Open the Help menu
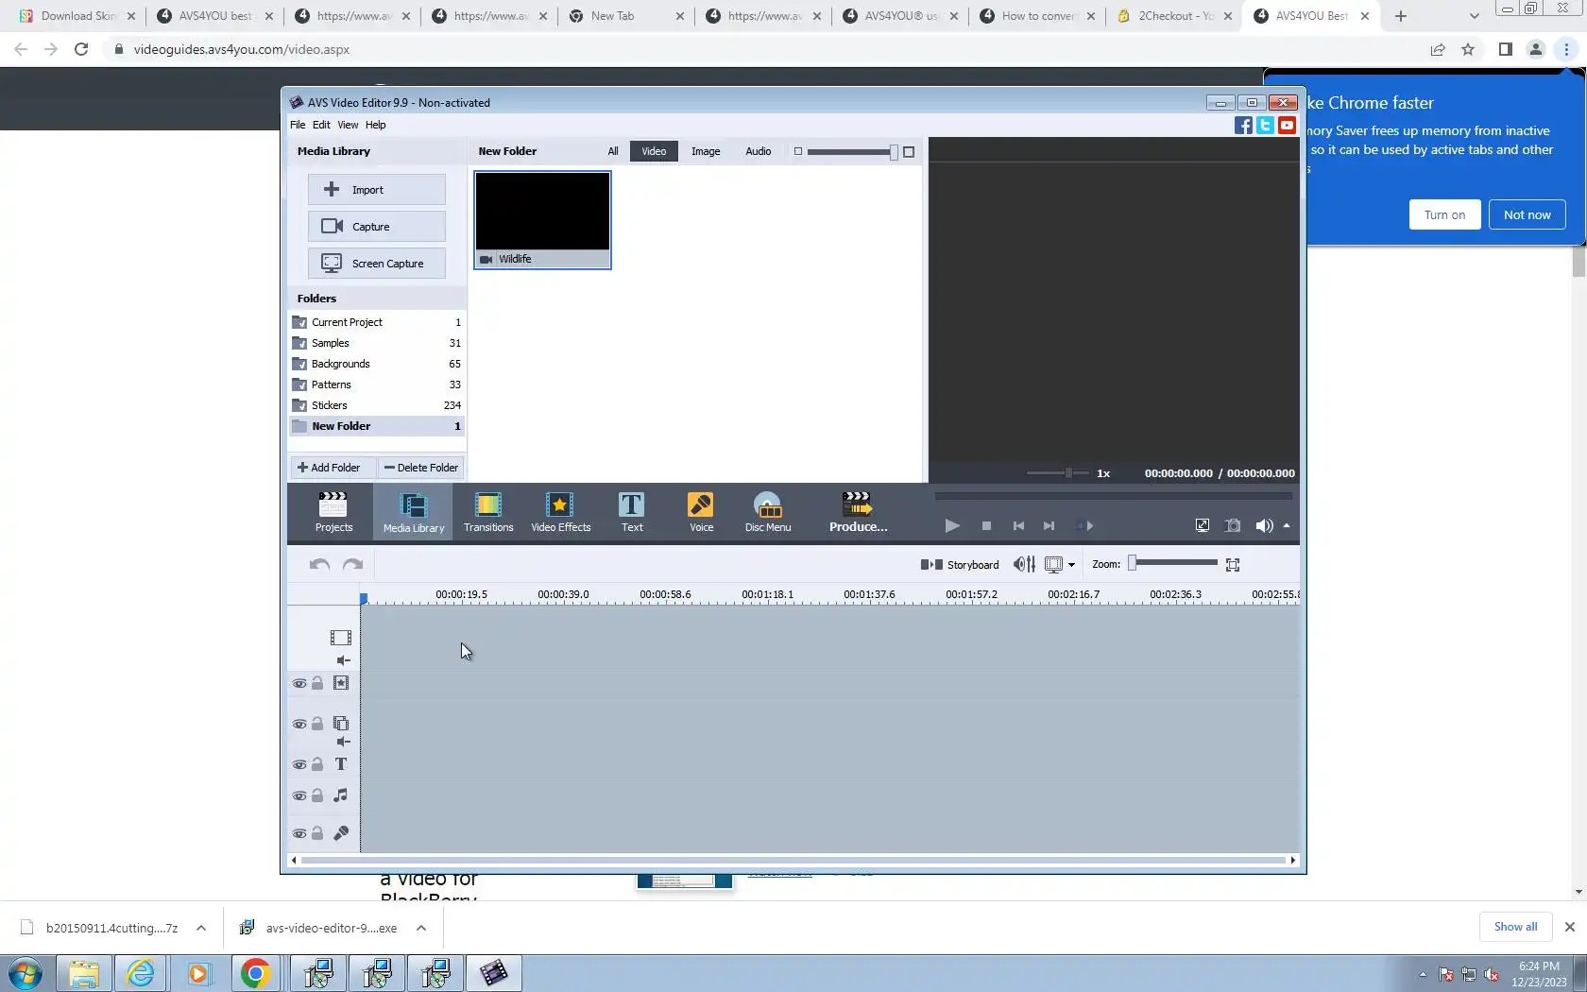The height and width of the screenshot is (992, 1587). (376, 125)
